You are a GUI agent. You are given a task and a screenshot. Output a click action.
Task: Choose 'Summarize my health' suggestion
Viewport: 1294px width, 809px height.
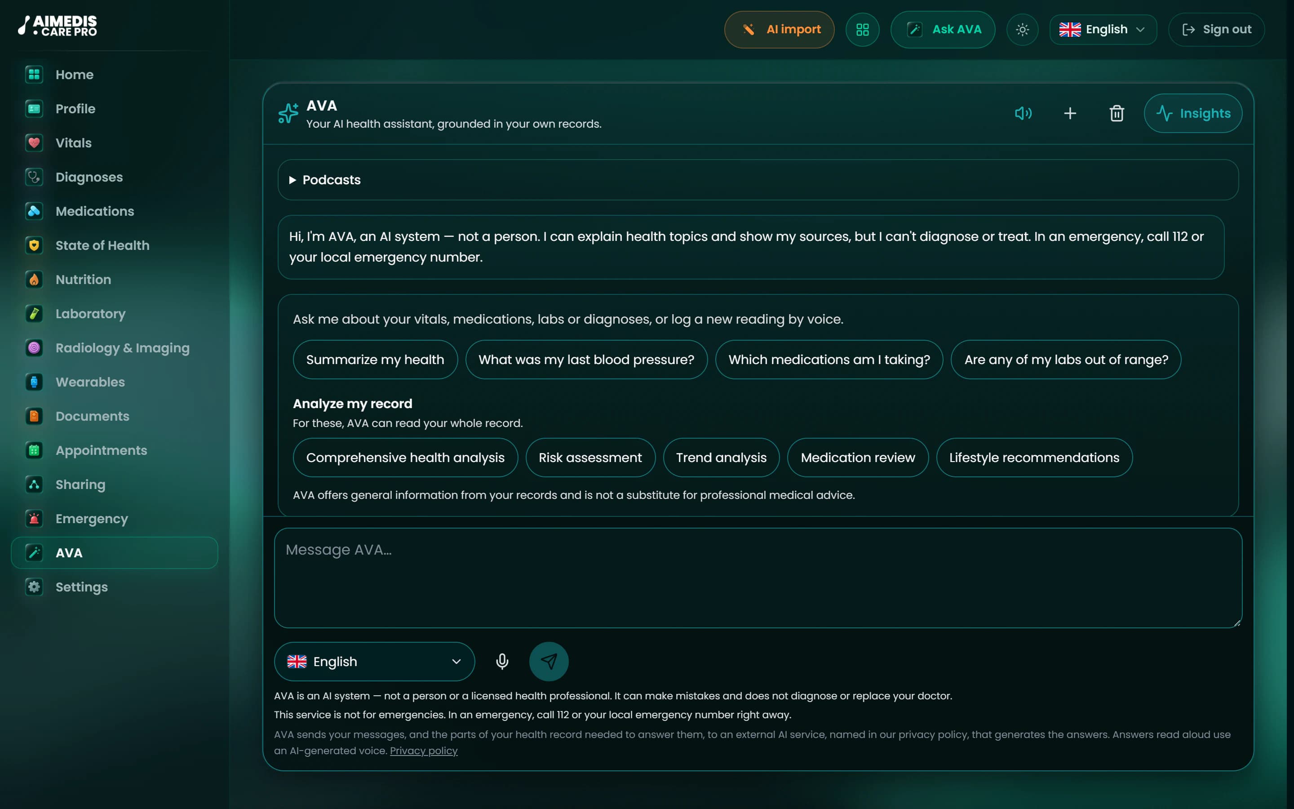[375, 360]
